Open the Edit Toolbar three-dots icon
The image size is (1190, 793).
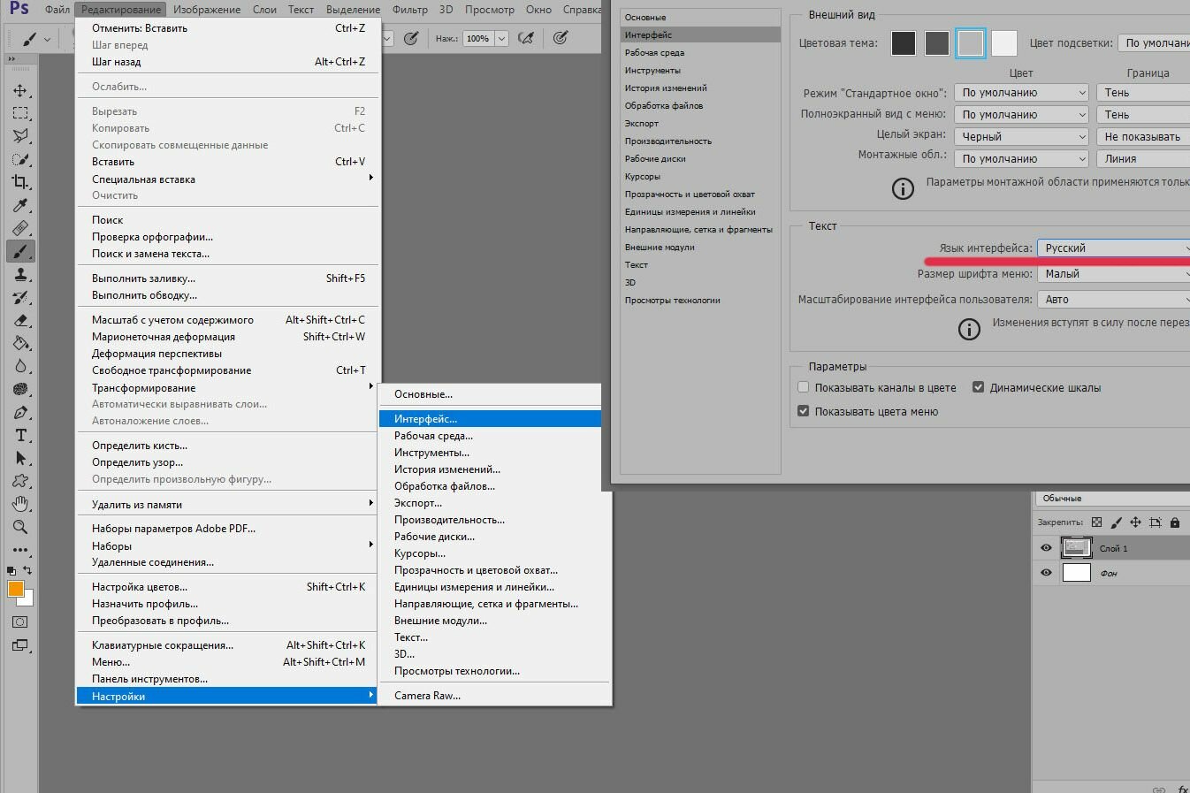pos(20,551)
